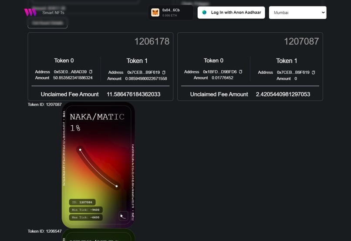Open the NAKA/MATIC NFT card image
The width and height of the screenshot is (351, 241).
(x=98, y=165)
